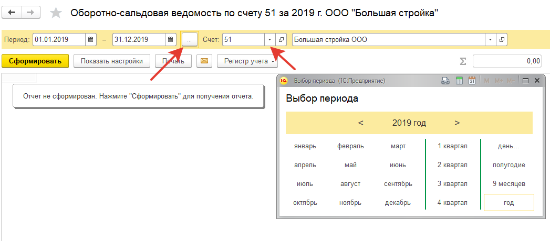Expand the account 51 dropdown list
Screen dimensions: 550x241
269,39
